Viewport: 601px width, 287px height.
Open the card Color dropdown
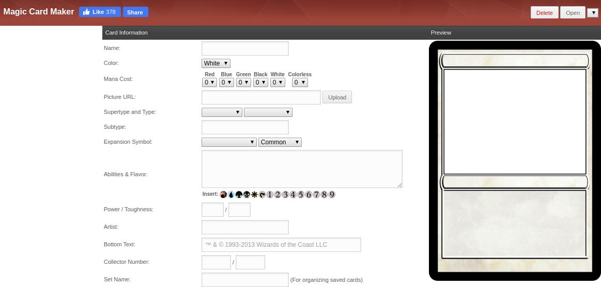(216, 63)
